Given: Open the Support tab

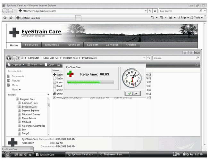Looking at the screenshot, I should tap(93, 45).
